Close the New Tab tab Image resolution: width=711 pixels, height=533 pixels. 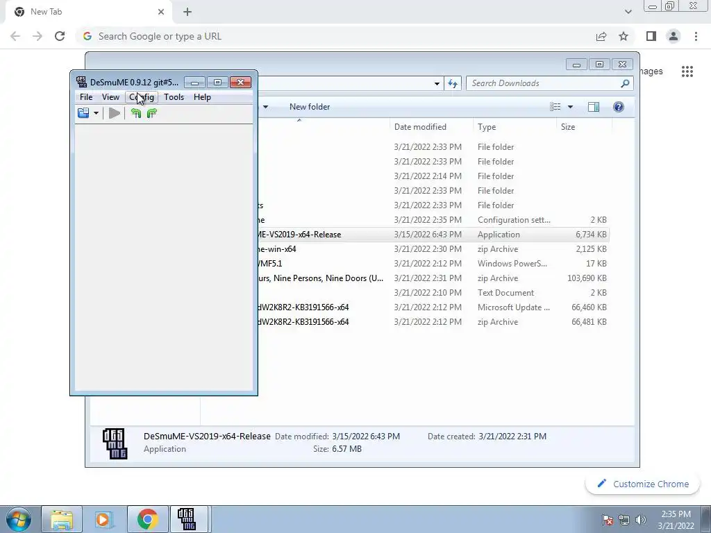point(160,12)
